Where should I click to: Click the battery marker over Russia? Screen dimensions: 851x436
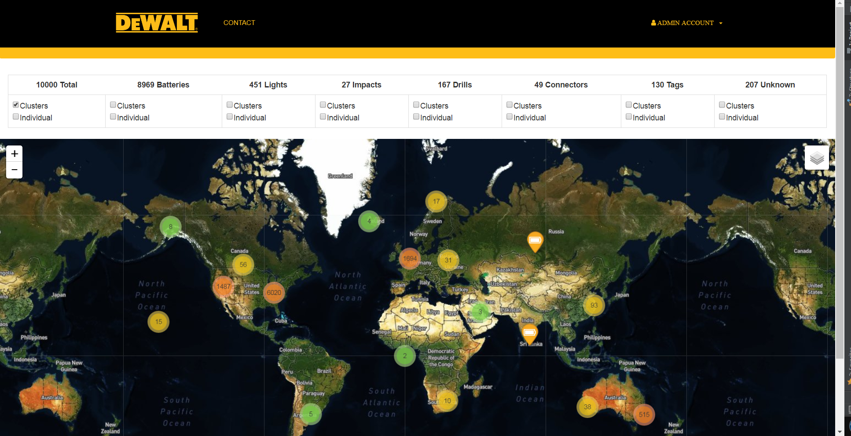535,240
